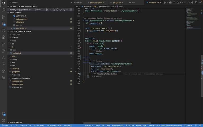Click UTF-8 encoding in status bar
203x127 pixels.
click(97, 125)
